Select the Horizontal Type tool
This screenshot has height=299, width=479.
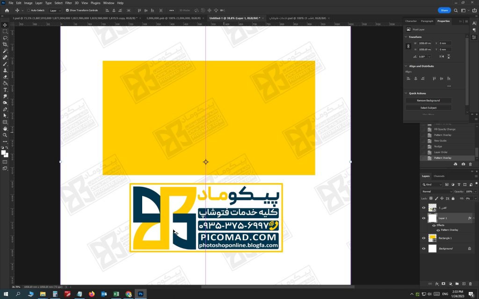pyautogui.click(x=5, y=90)
